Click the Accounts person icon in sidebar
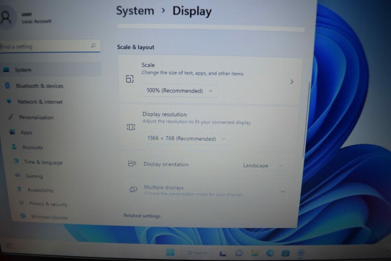Screen dimensions: 391x261 click(x=14, y=147)
